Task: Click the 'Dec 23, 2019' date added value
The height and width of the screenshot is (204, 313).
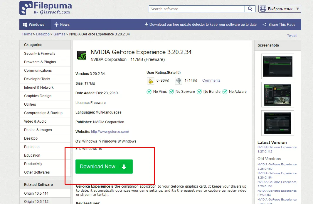Action: click(107, 93)
